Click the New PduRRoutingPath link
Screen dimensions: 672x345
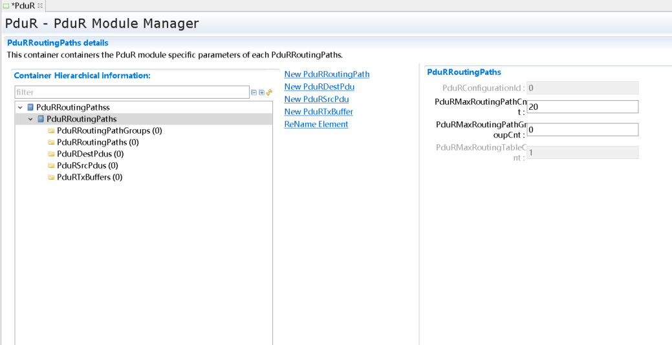click(x=327, y=74)
